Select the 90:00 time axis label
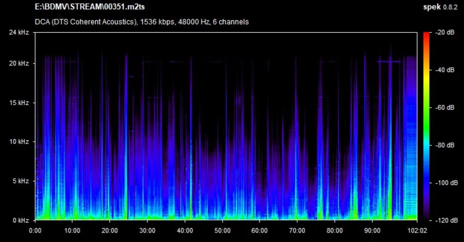464x242 pixels. click(372, 230)
